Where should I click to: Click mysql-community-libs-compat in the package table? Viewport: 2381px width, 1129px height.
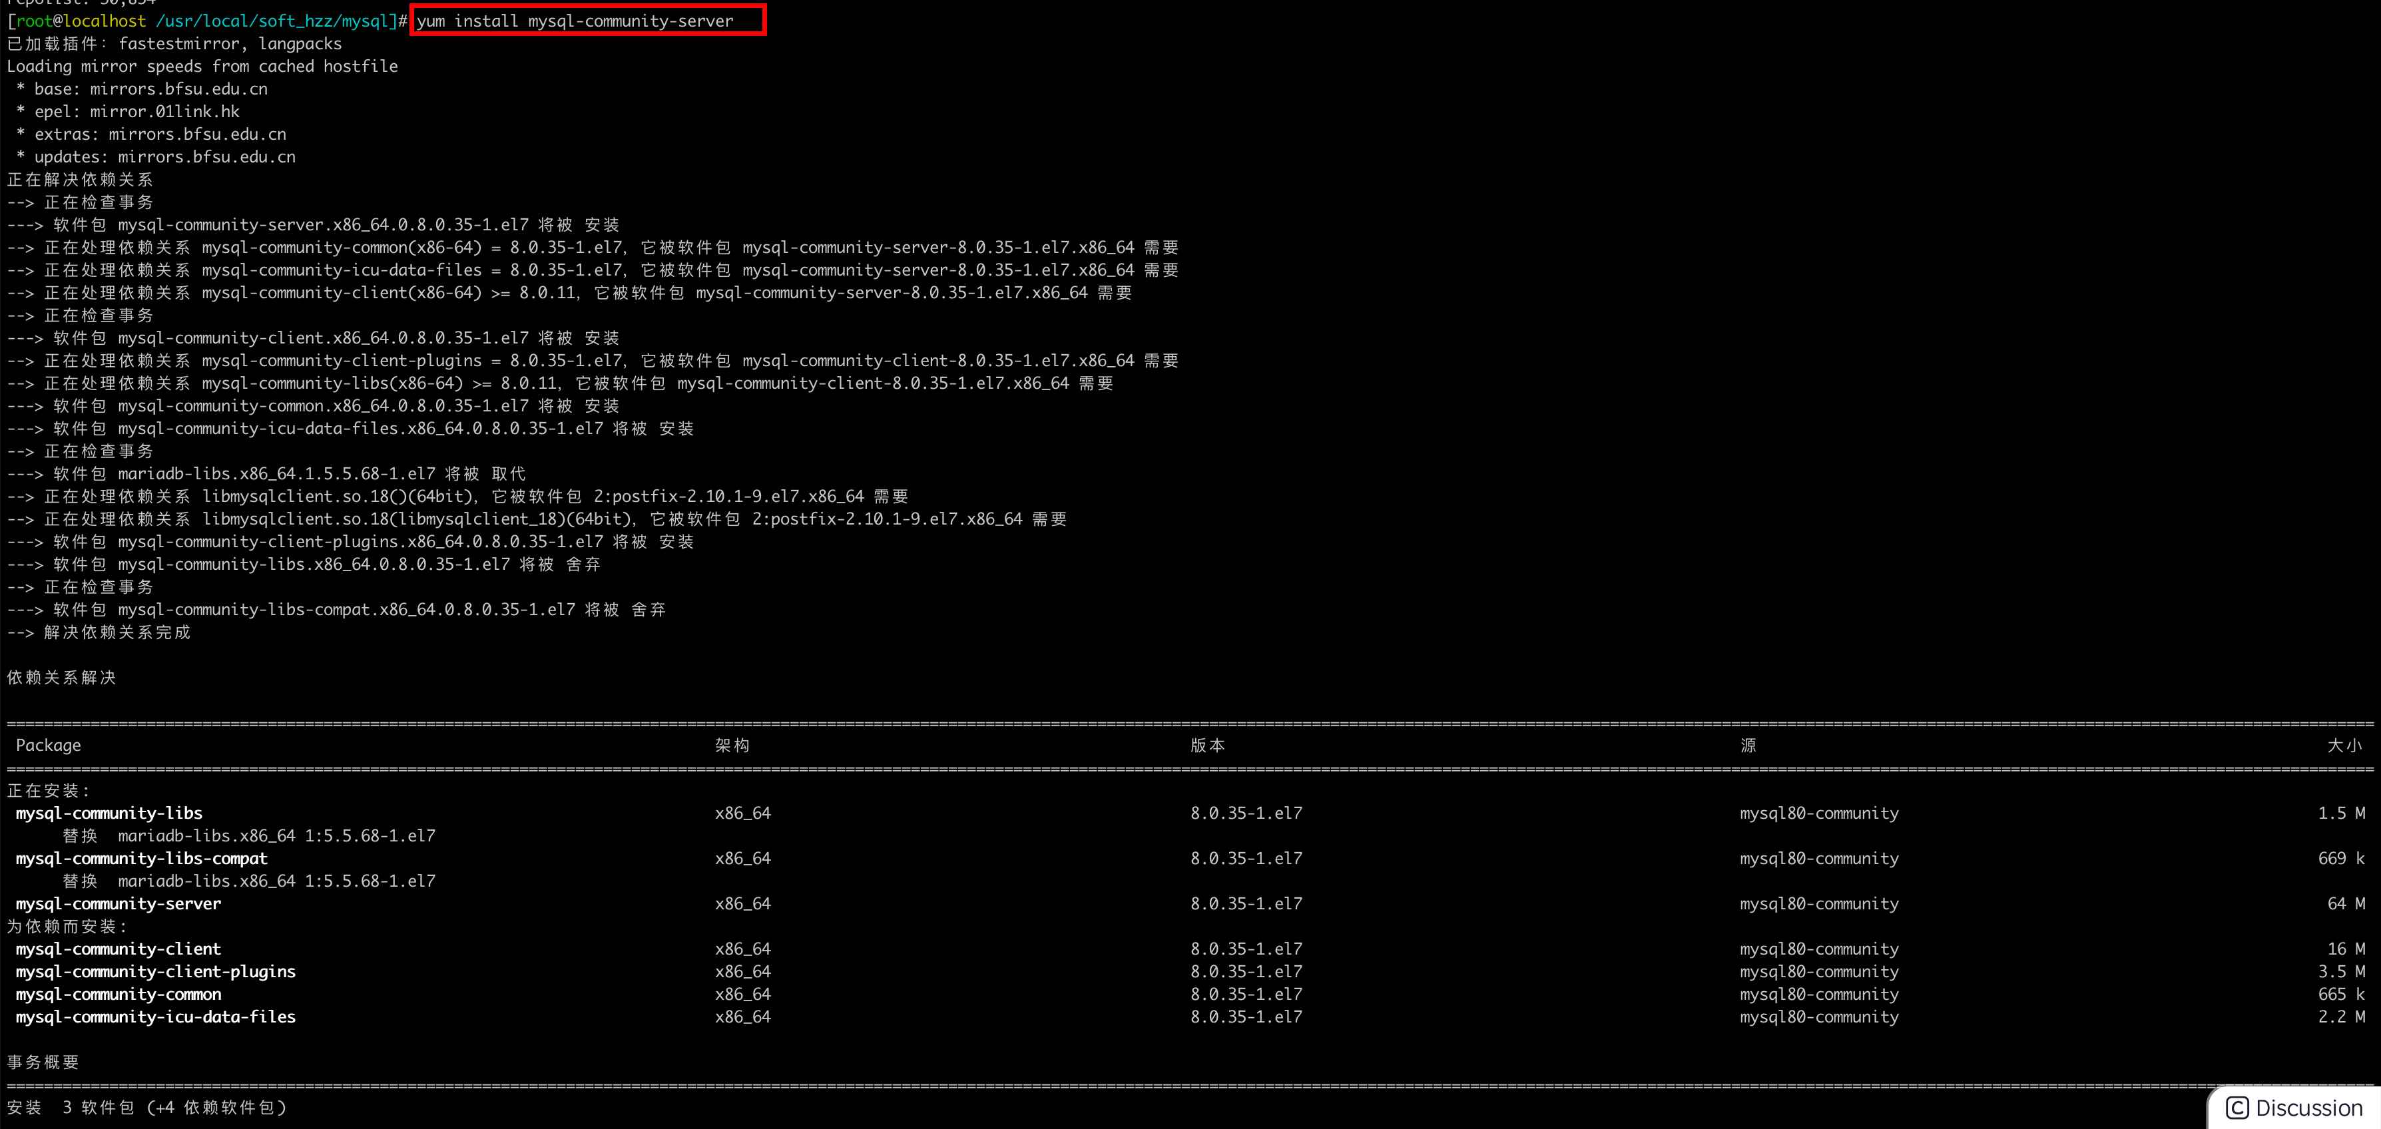[141, 858]
